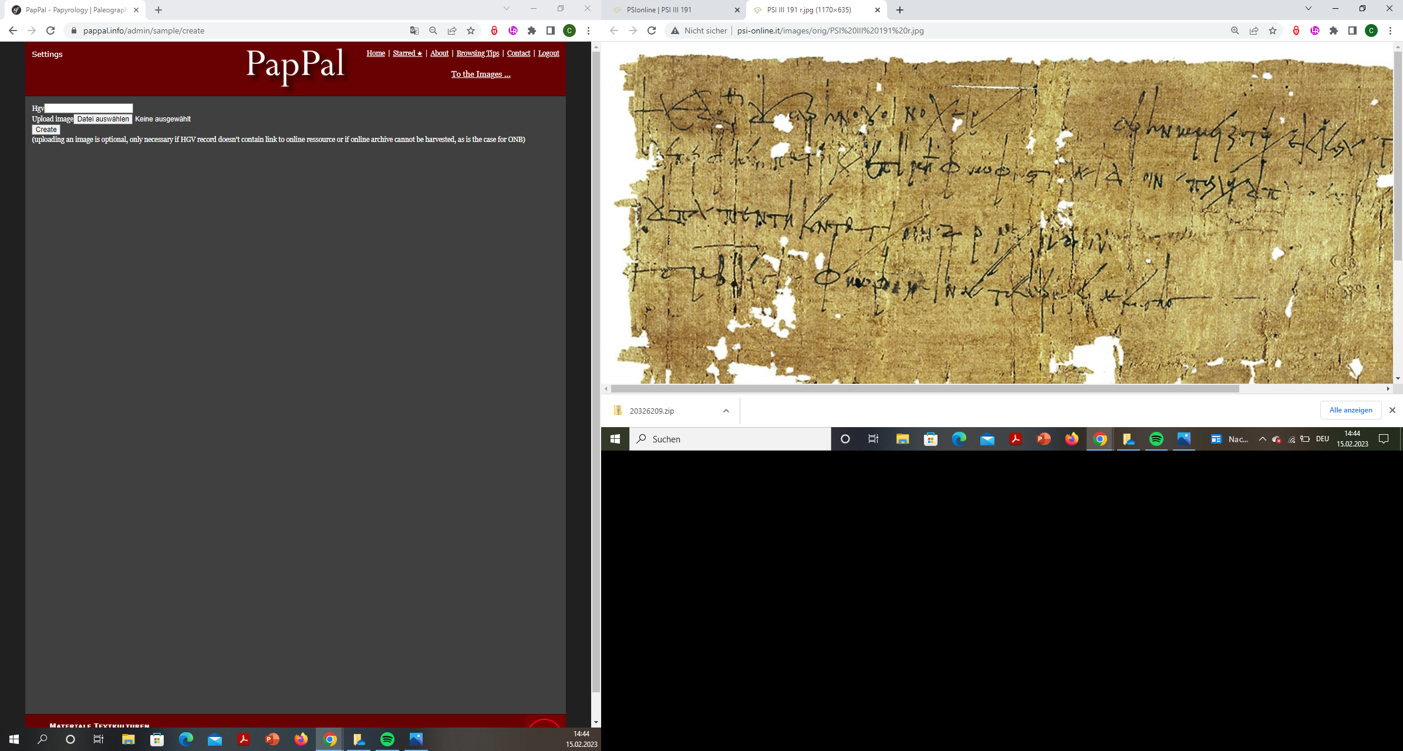Open PowerPoint from the left taskbar
The width and height of the screenshot is (1403, 751).
tap(272, 739)
